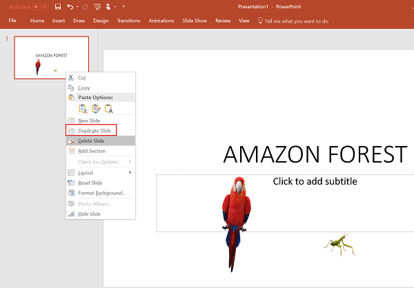Viewport: 414px width, 288px height.
Task: Toggle the AutoSave switch
Action: tap(41, 7)
